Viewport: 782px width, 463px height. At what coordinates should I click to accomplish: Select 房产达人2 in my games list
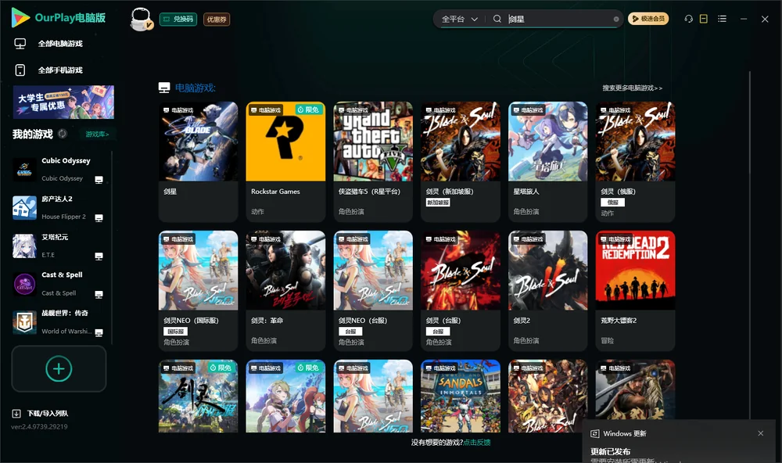pos(59,207)
